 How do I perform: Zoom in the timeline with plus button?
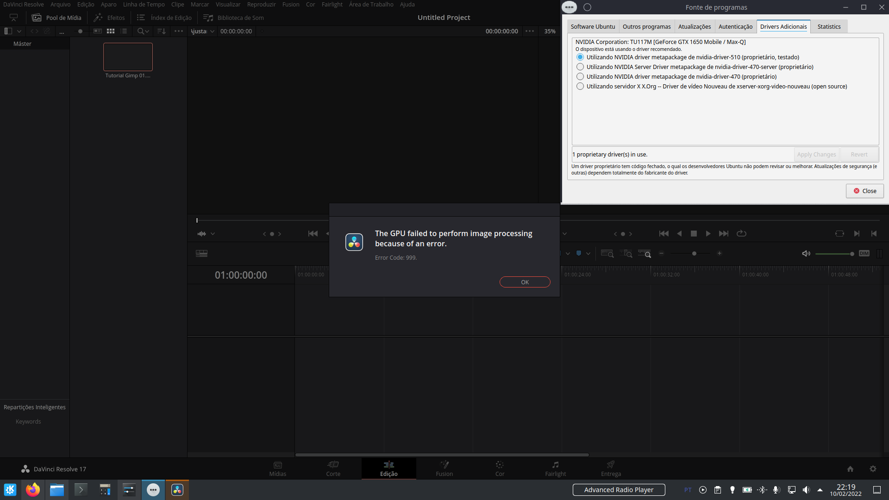tap(719, 253)
